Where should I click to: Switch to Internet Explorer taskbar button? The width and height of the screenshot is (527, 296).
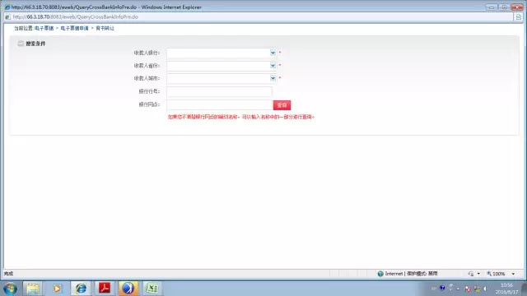(x=81, y=289)
